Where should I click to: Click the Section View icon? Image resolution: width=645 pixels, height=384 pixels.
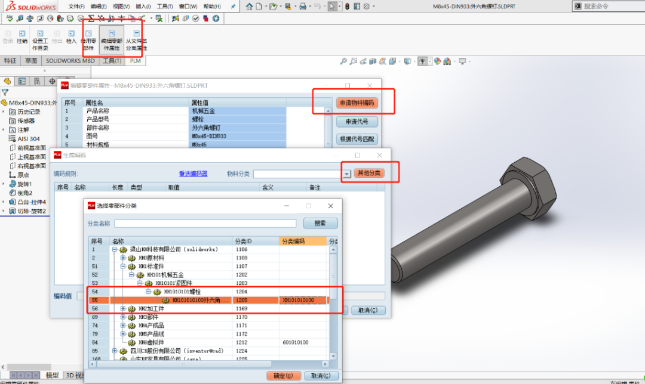pyautogui.click(x=373, y=61)
